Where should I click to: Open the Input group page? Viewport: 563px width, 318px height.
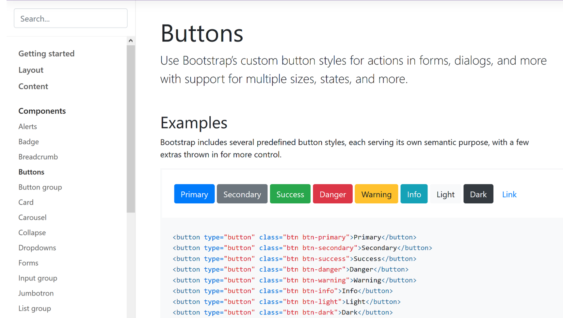[38, 278]
